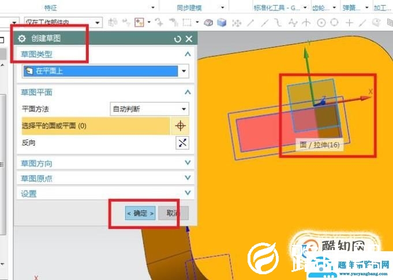Click the 反向 label text
The height and width of the screenshot is (280, 393).
pos(29,143)
